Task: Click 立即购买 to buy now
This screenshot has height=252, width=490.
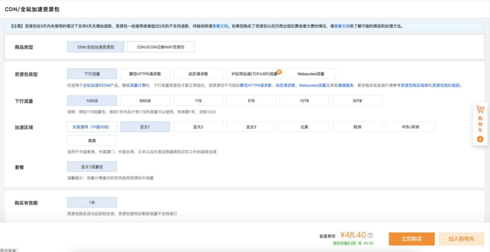Action: click(412, 239)
